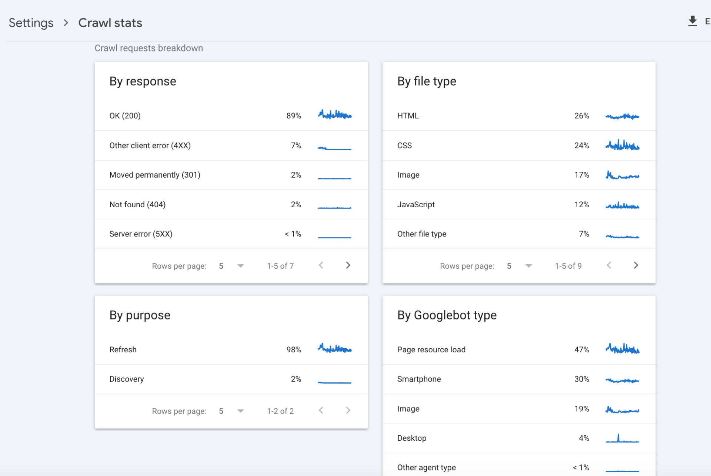Click the Crawl stats breadcrumb title
Viewport: 711px width, 476px height.
click(x=110, y=23)
